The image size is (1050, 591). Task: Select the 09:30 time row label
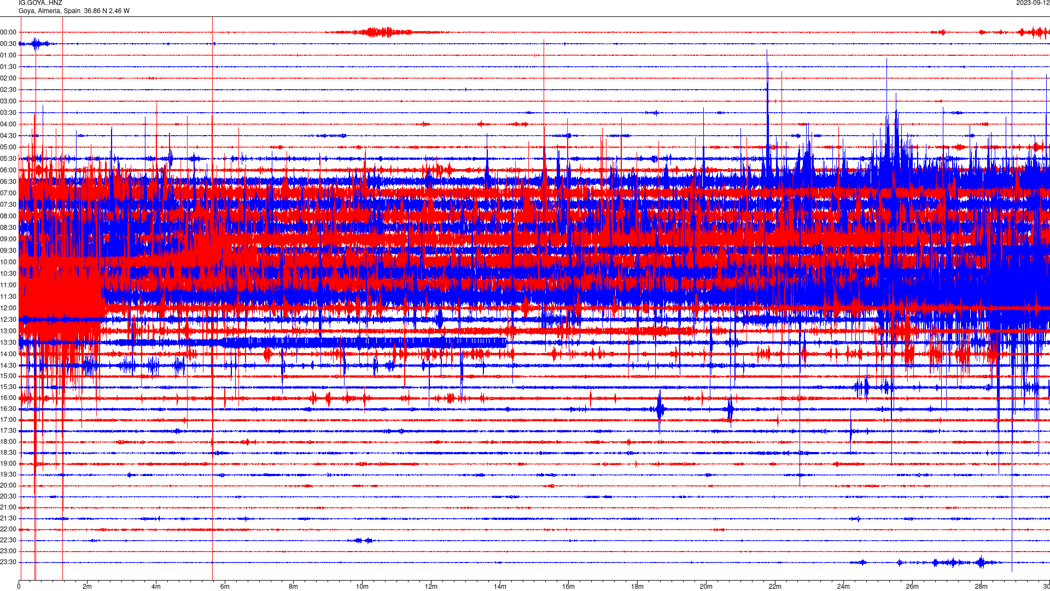coord(8,251)
